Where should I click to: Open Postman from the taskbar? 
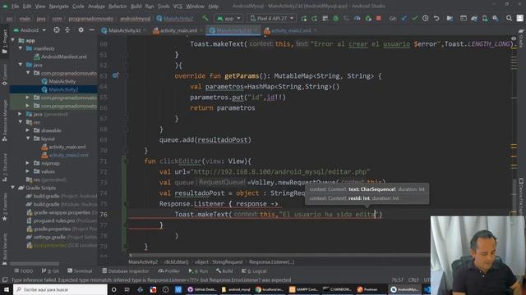click(x=368, y=289)
